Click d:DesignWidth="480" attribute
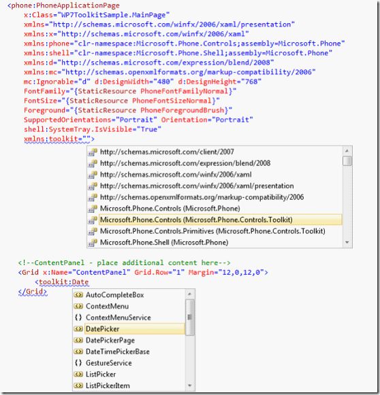The height and width of the screenshot is (395, 380). [134, 82]
